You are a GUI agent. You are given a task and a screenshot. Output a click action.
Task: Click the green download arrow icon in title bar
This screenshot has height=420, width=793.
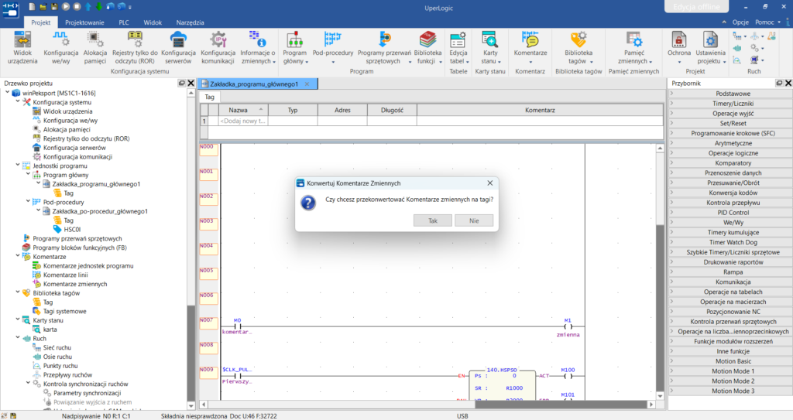pos(98,6)
